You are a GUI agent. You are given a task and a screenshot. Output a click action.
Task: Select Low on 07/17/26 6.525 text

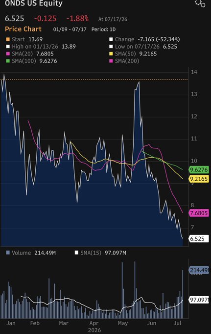(146, 47)
